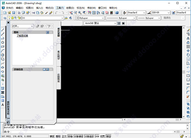
Task: Open the linetype ByLayer dropdown
Action: pyautogui.click(x=121, y=18)
